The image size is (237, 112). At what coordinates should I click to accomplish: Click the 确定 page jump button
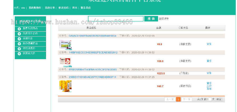tap(219, 99)
